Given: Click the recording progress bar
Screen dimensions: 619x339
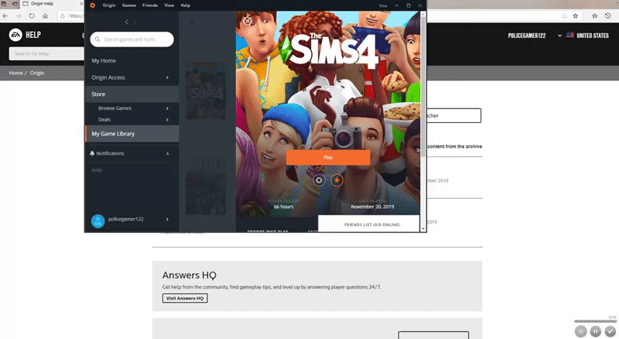Looking at the screenshot, I should [595, 321].
